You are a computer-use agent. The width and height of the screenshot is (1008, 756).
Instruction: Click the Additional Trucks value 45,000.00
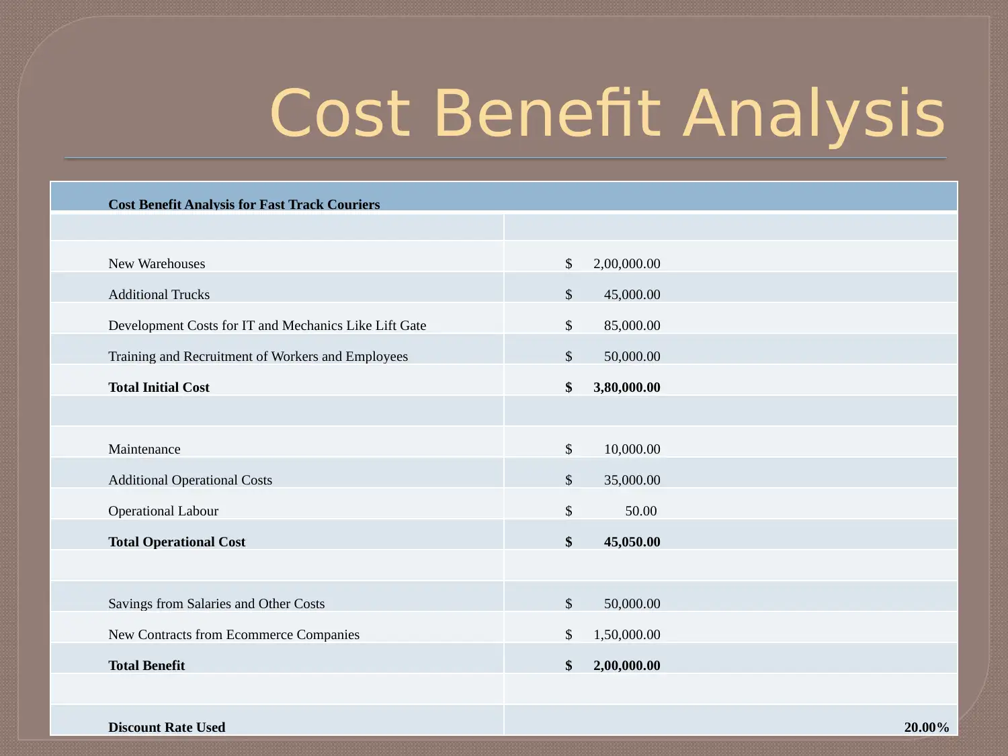pyautogui.click(x=632, y=294)
